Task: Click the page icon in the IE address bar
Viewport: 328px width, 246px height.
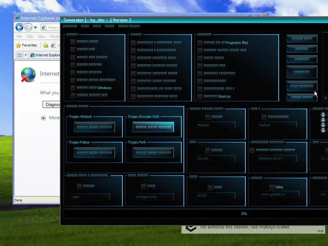Action: 44,28
